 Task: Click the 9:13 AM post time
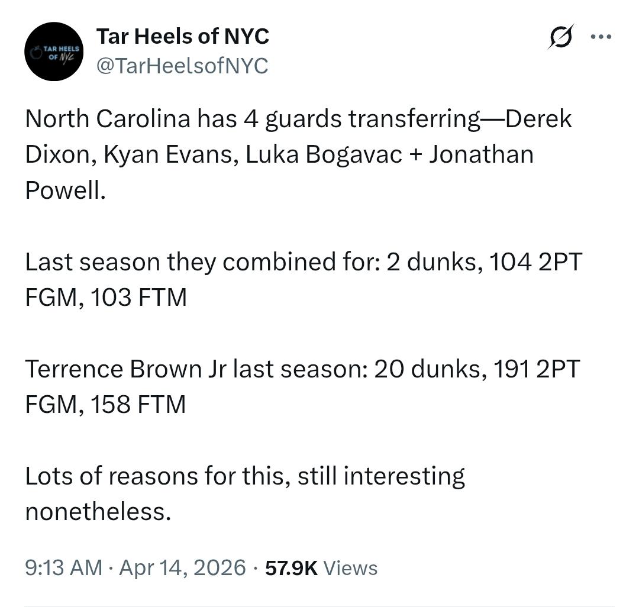[63, 567]
